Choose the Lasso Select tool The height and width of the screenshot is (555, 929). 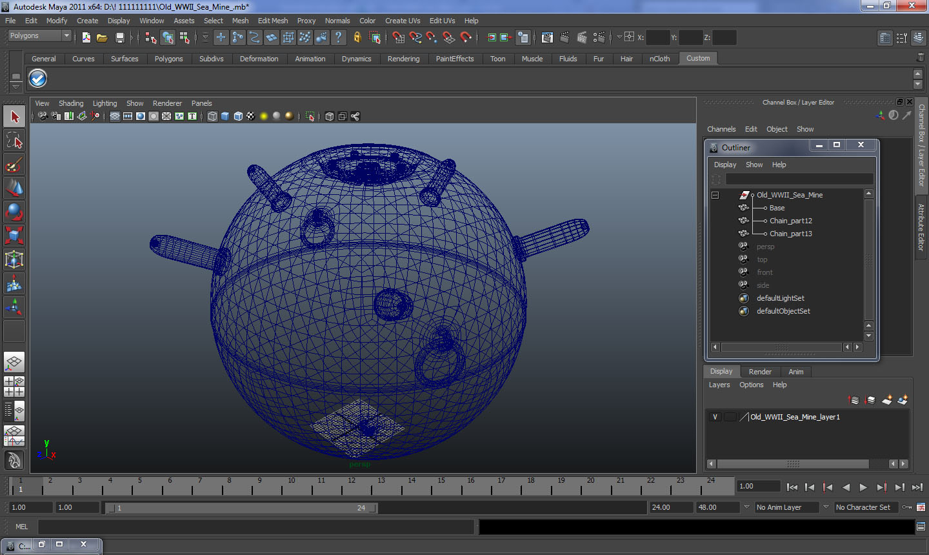pos(14,141)
